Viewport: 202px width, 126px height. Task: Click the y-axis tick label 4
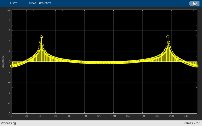tap(10, 41)
